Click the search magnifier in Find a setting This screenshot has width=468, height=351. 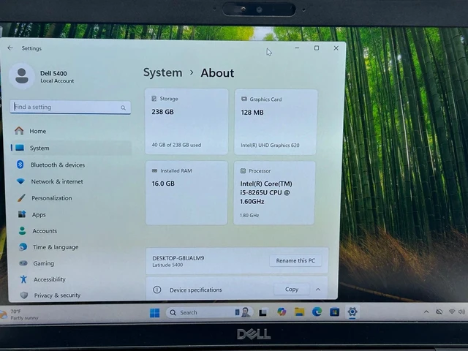124,107
